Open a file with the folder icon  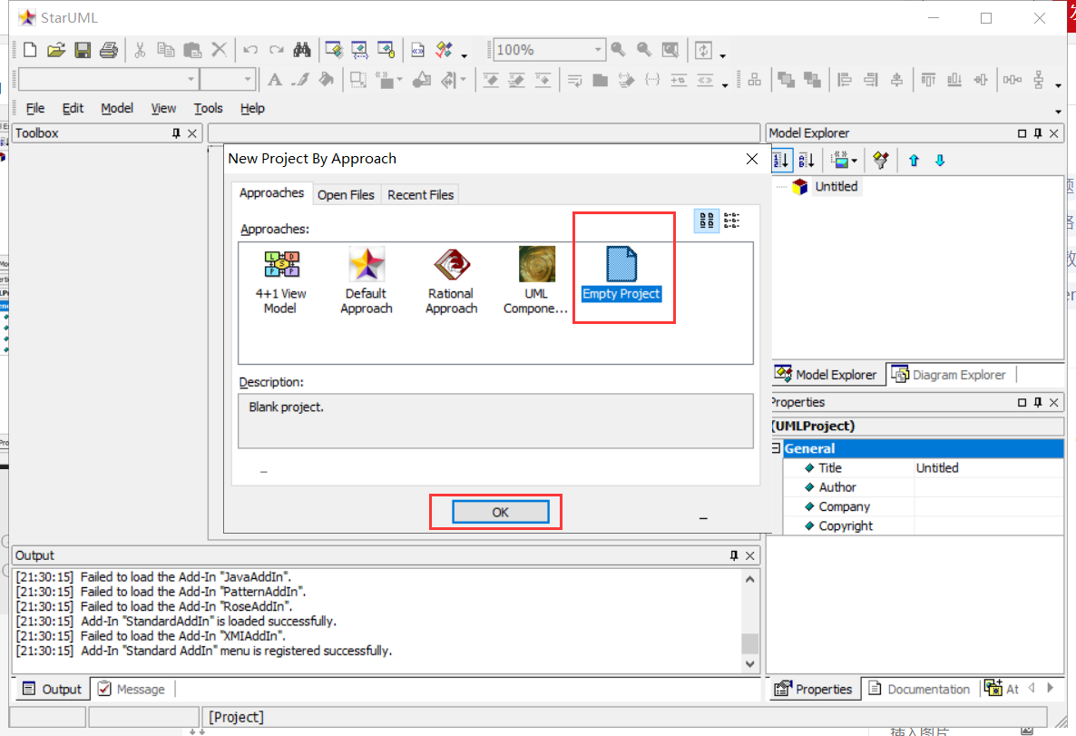56,50
